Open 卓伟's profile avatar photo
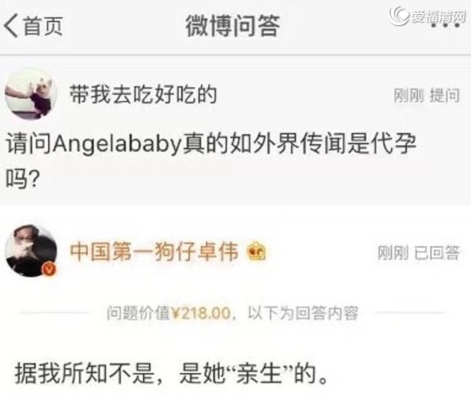This screenshot has width=471, height=399. (31, 250)
